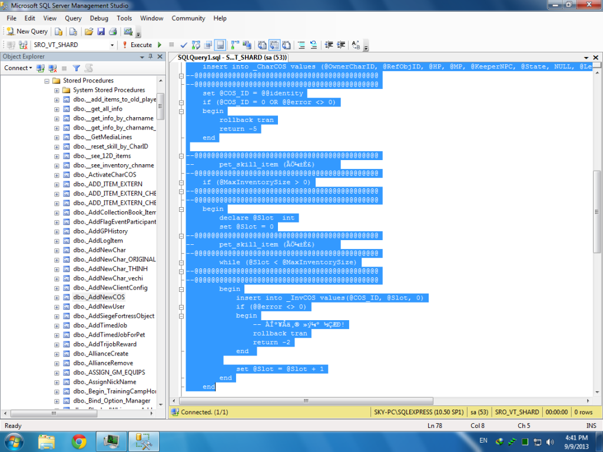Expand dbo._AddNewCOS procedure node
Screen dimensions: 603x452
point(57,297)
